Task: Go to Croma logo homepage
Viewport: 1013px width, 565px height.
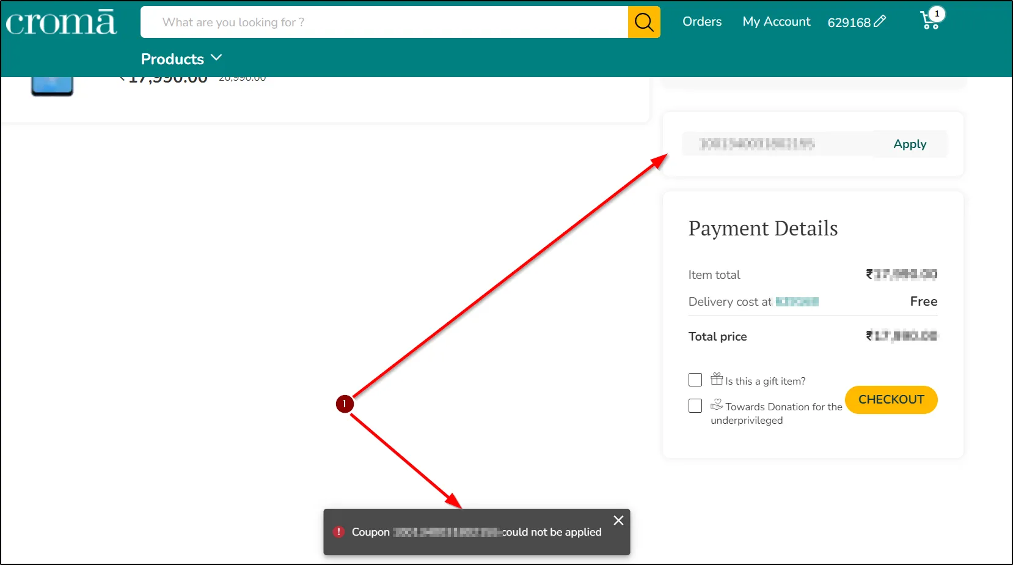Action: point(61,22)
